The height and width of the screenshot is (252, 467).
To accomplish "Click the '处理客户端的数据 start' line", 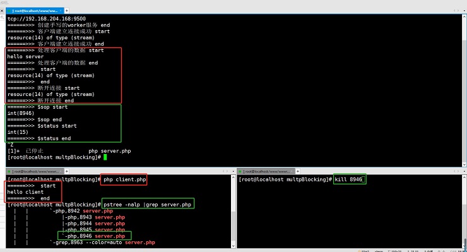I will pos(56,51).
